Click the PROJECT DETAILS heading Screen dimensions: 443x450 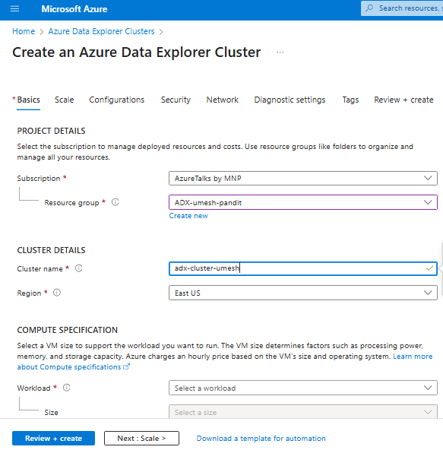51,131
